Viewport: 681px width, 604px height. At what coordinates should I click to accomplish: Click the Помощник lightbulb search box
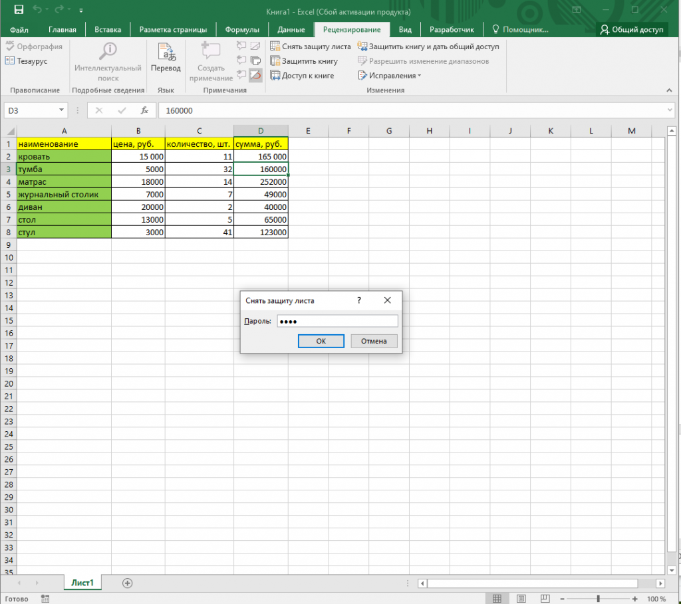(x=520, y=29)
